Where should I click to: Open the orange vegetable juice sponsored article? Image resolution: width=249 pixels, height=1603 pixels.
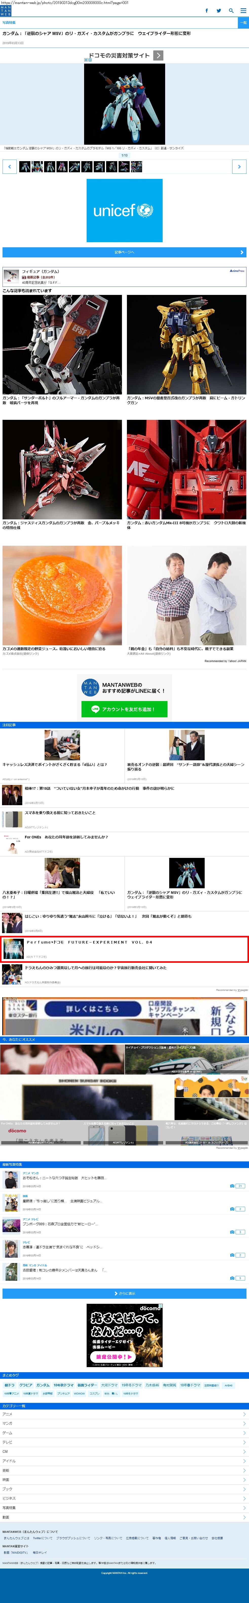point(62,596)
